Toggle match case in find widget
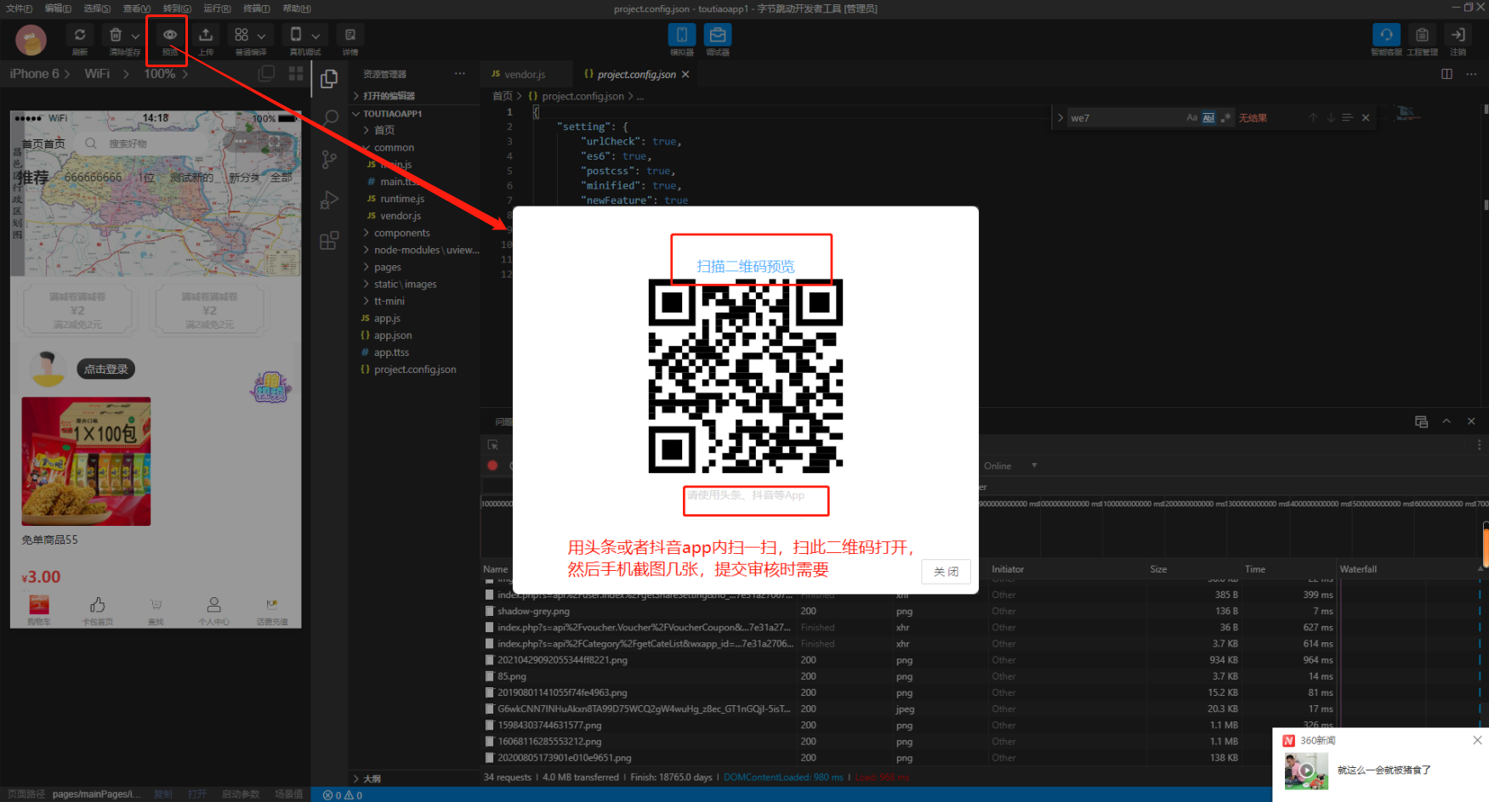Viewport: 1489px width, 802px height. pyautogui.click(x=1191, y=118)
